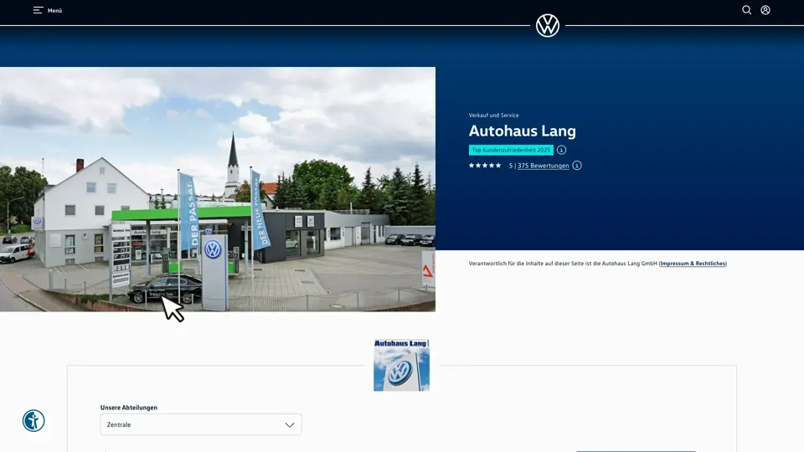Open the search magnifier icon

pyautogui.click(x=746, y=10)
